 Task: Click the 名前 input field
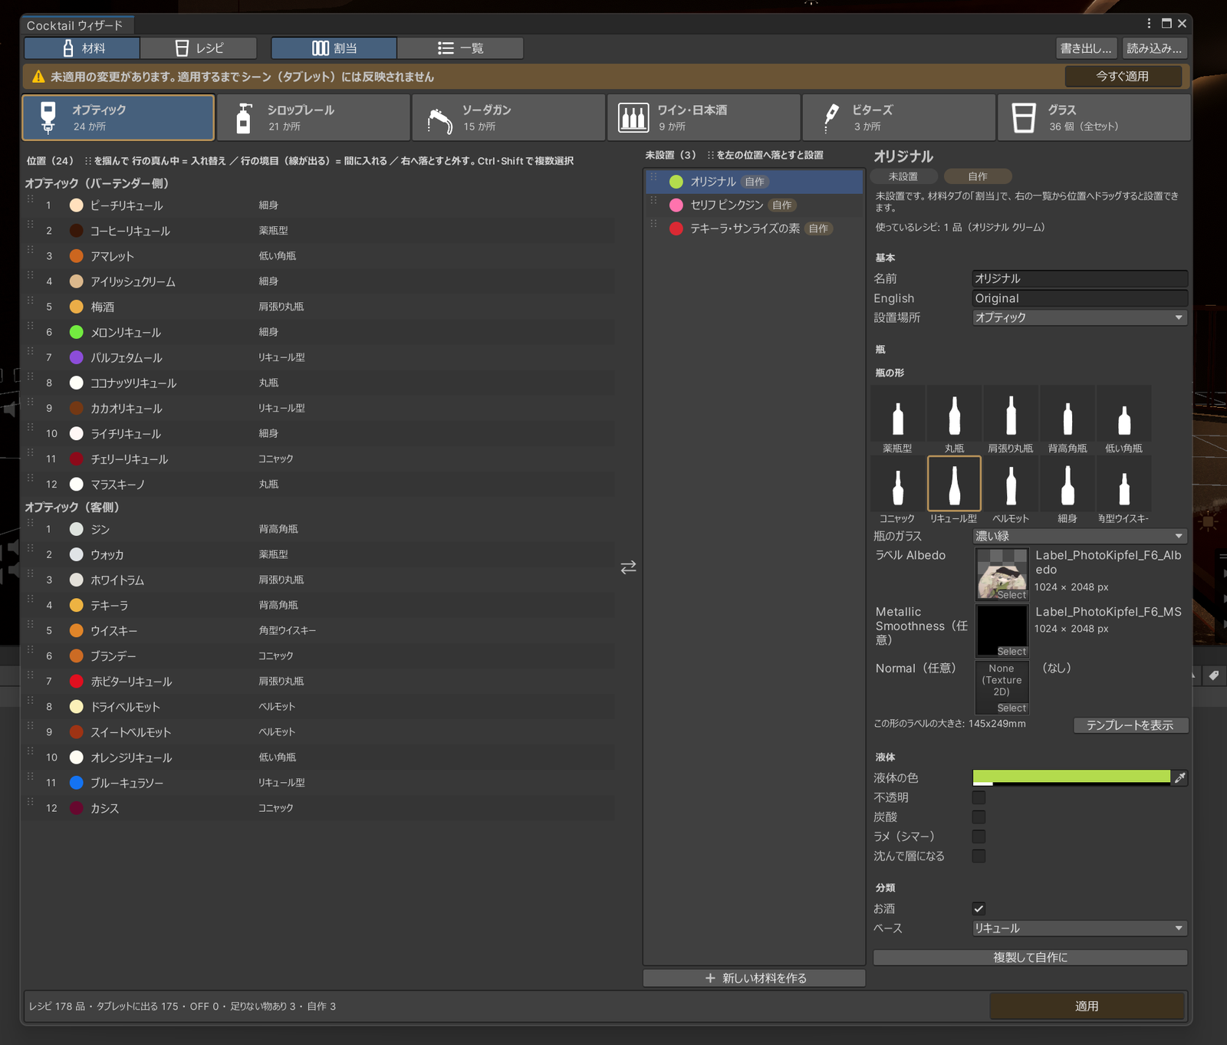(1080, 278)
